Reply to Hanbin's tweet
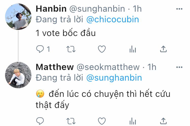 coord(40,49)
